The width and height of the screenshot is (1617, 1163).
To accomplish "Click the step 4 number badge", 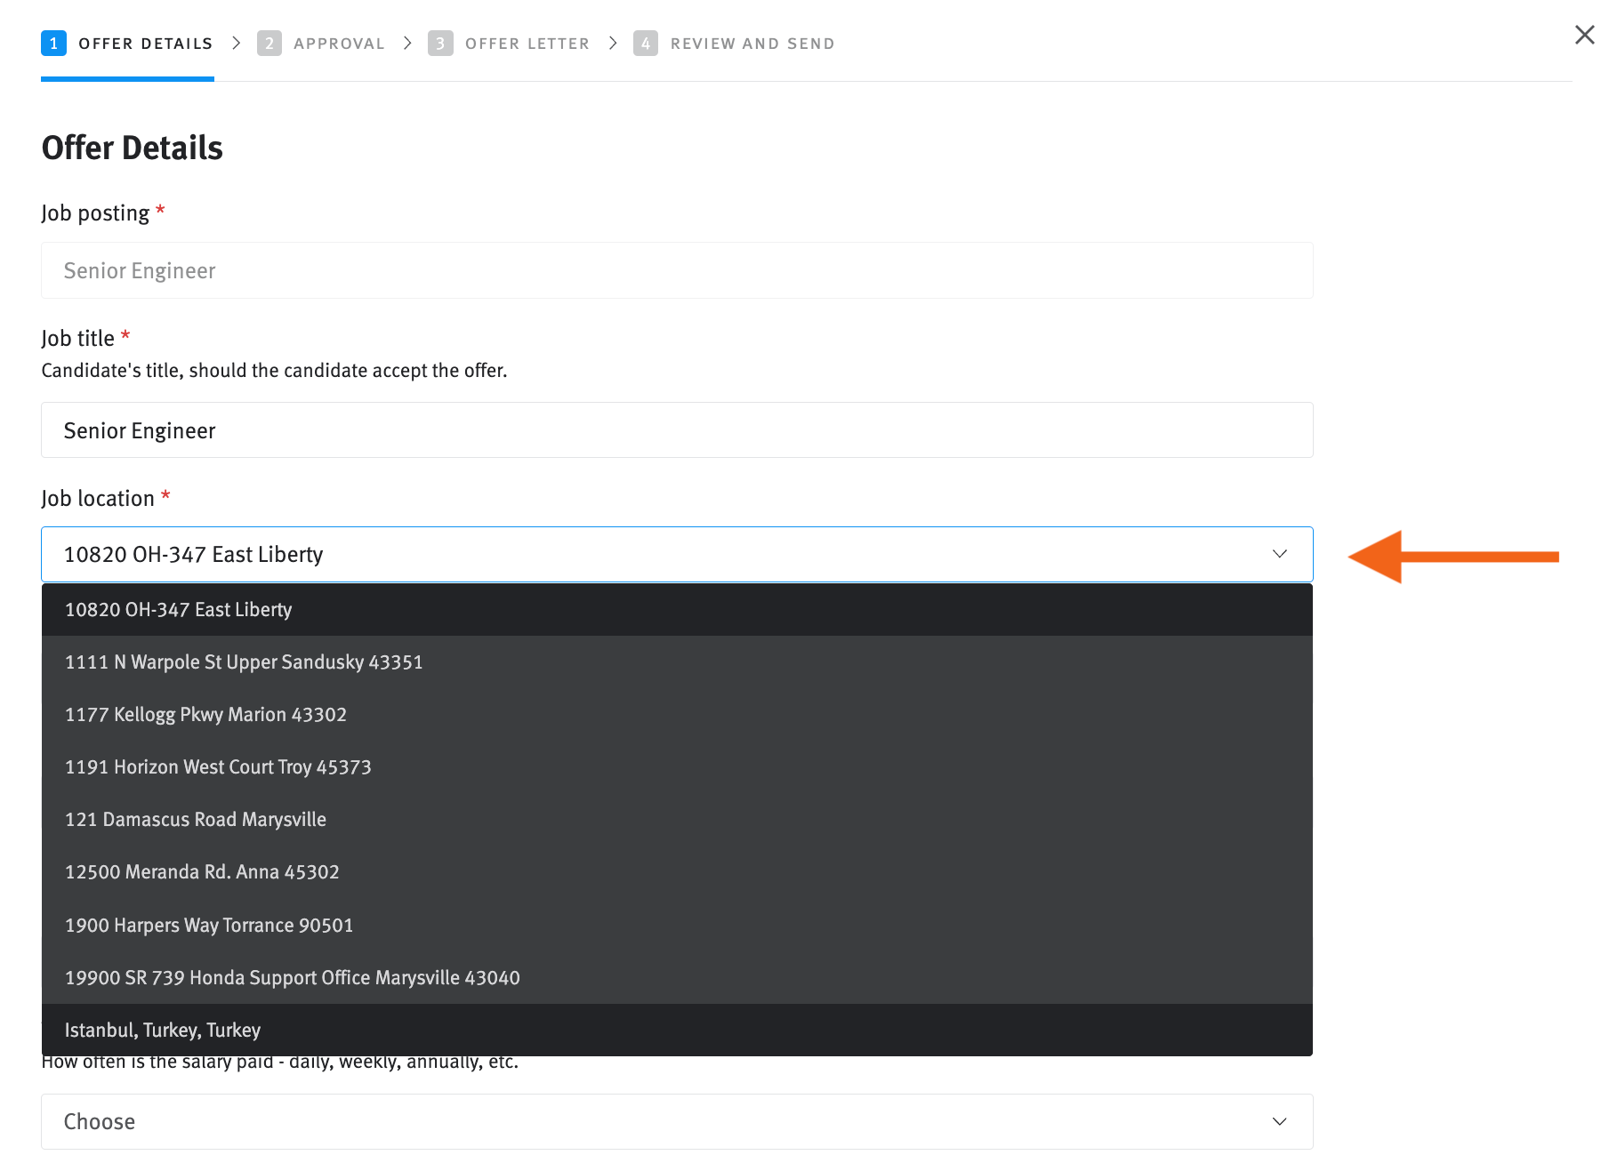I will pyautogui.click(x=646, y=43).
